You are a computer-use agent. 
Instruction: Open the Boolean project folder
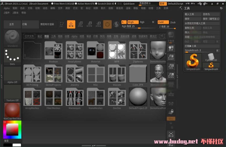pyautogui.click(x=53, y=52)
